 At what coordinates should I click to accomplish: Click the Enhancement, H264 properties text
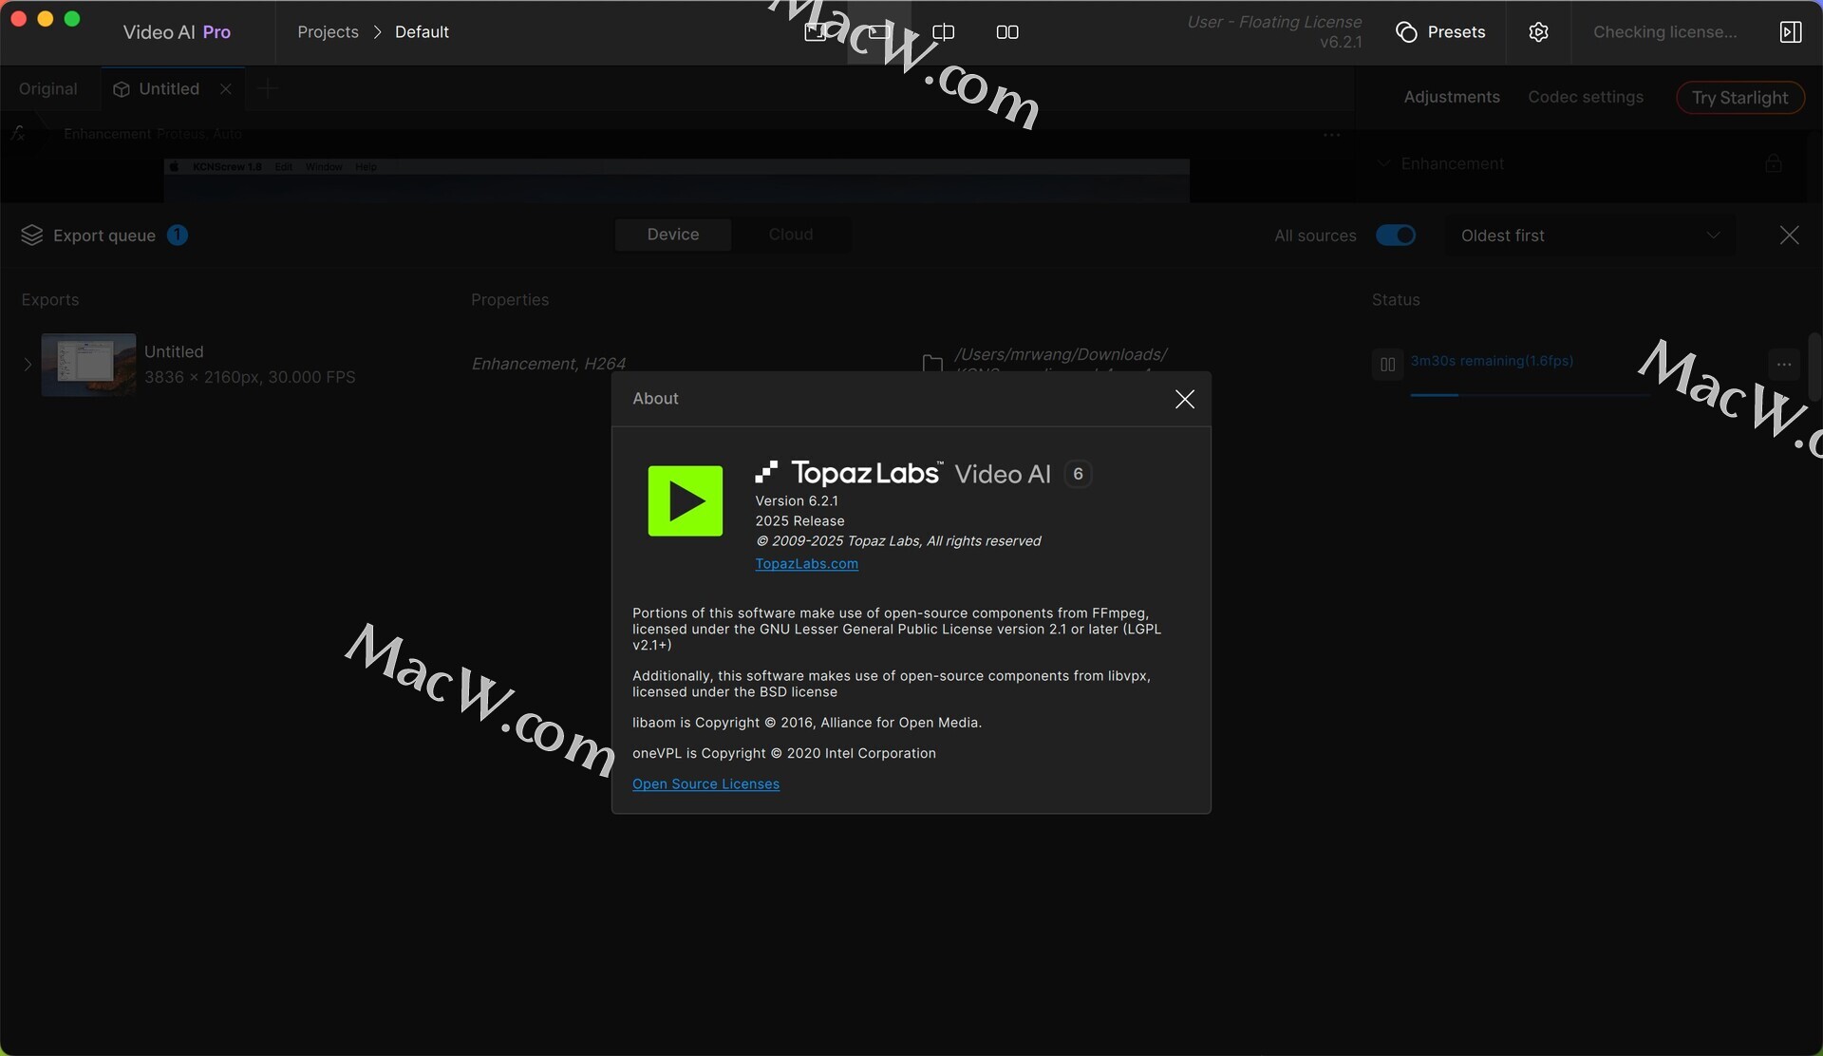pos(548,364)
